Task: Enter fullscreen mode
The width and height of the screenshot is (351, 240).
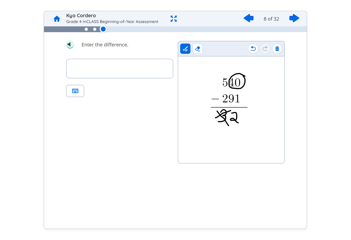Action: pos(174,19)
